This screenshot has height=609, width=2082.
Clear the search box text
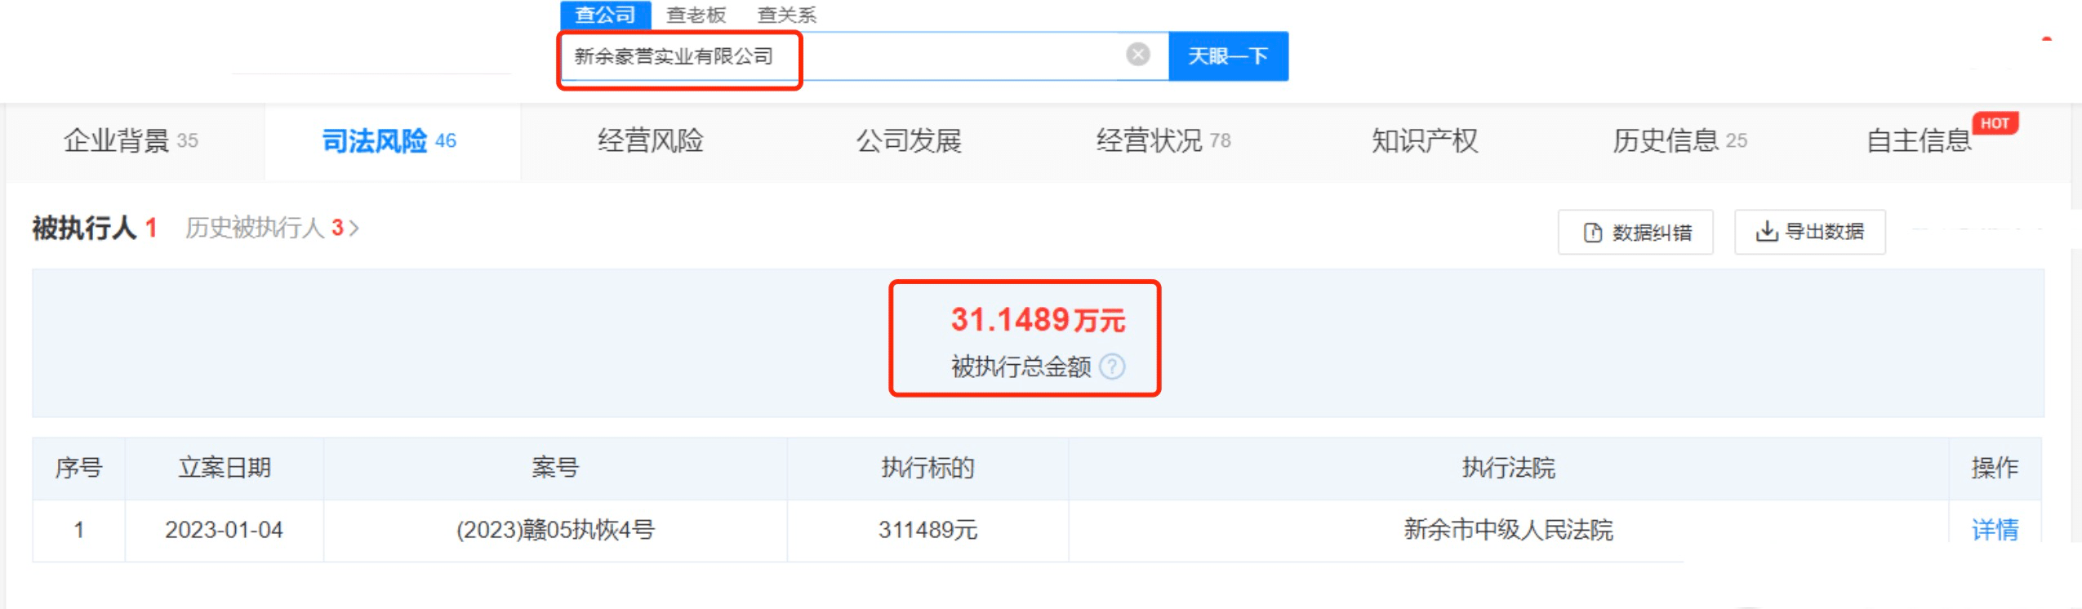click(x=1137, y=55)
